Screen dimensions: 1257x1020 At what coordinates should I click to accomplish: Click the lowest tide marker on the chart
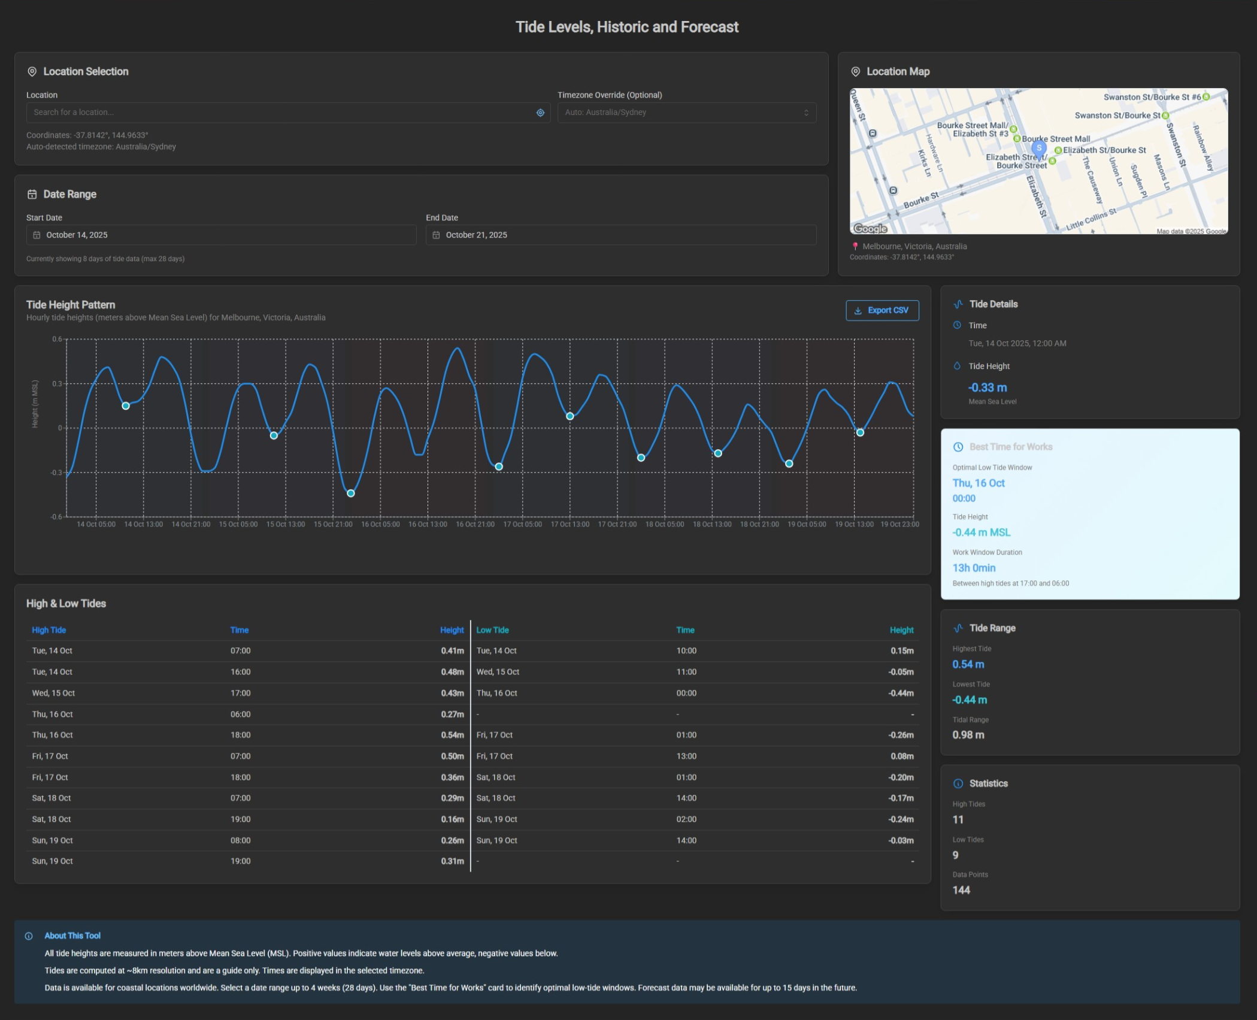point(351,493)
